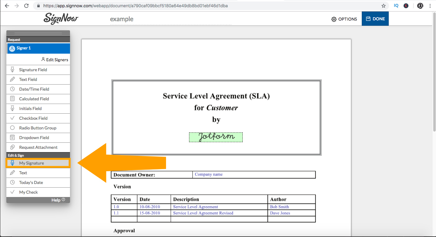
Task: Click the document name field 'example'
Action: coord(171,19)
